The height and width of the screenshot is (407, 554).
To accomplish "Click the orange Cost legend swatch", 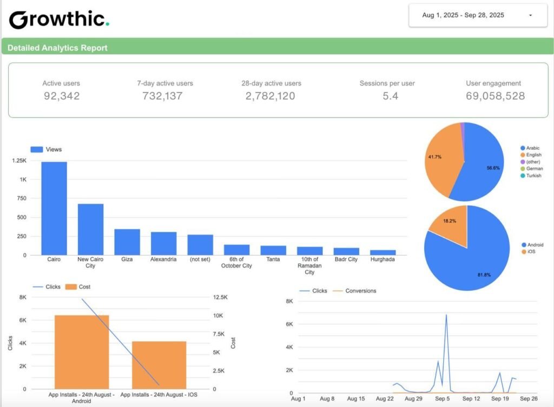I will [71, 286].
